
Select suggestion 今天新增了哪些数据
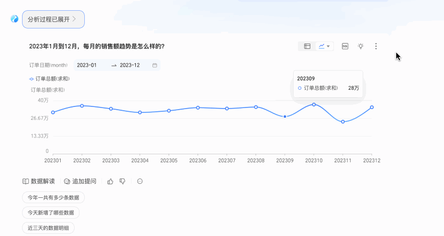tap(50, 213)
